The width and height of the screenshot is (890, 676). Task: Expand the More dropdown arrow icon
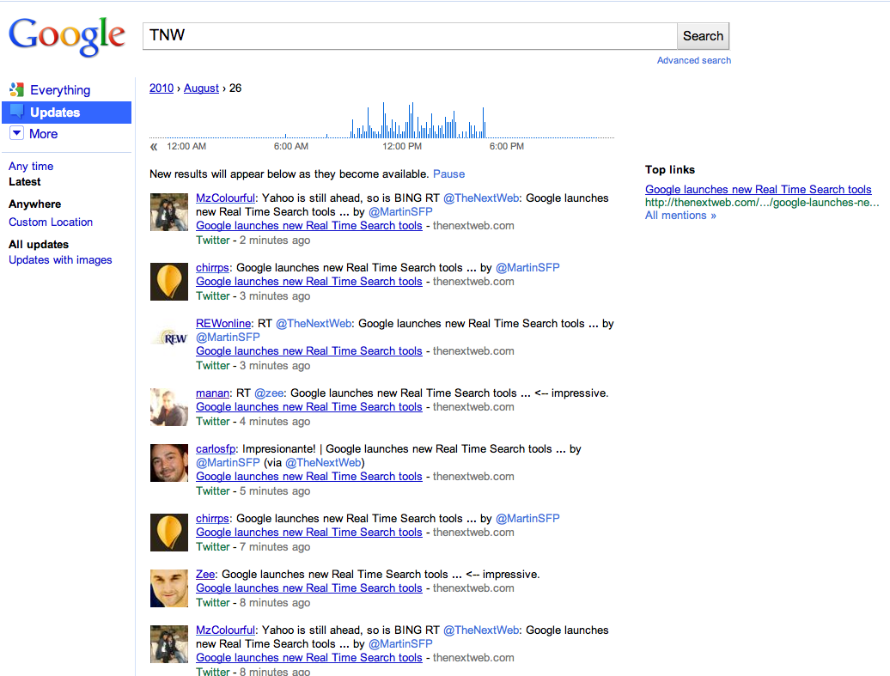16,133
